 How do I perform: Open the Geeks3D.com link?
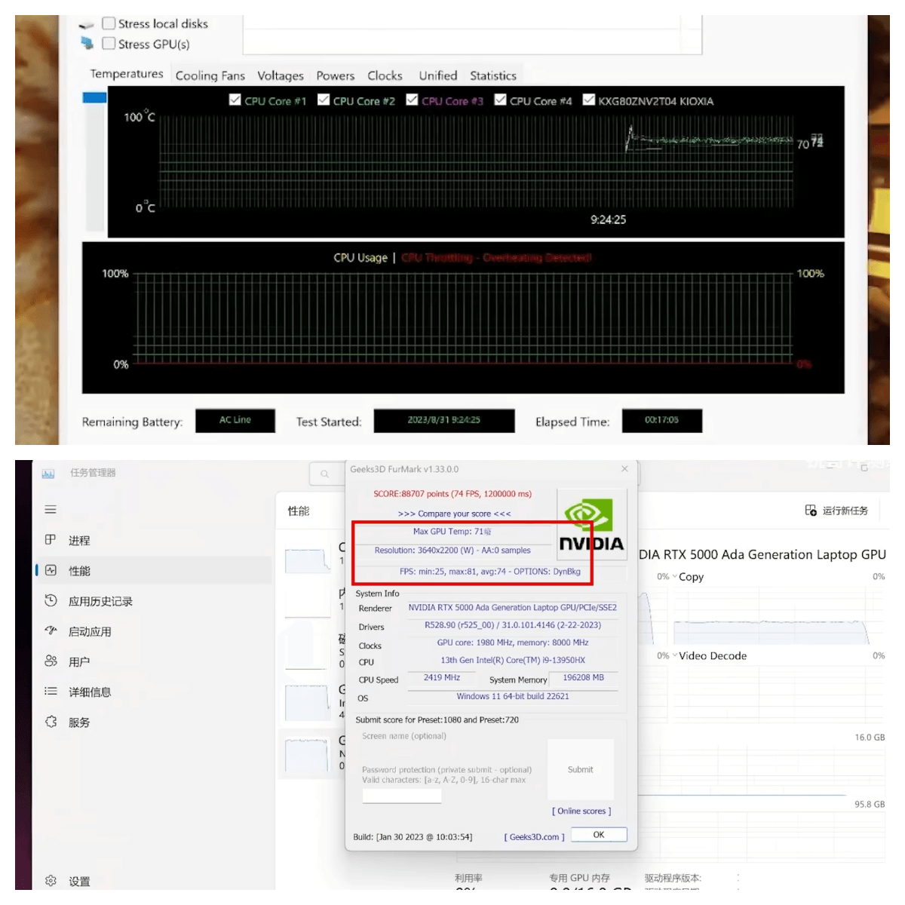(534, 836)
